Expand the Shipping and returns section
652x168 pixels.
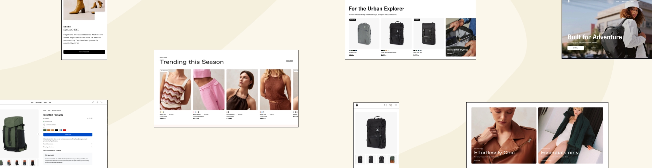point(68,147)
